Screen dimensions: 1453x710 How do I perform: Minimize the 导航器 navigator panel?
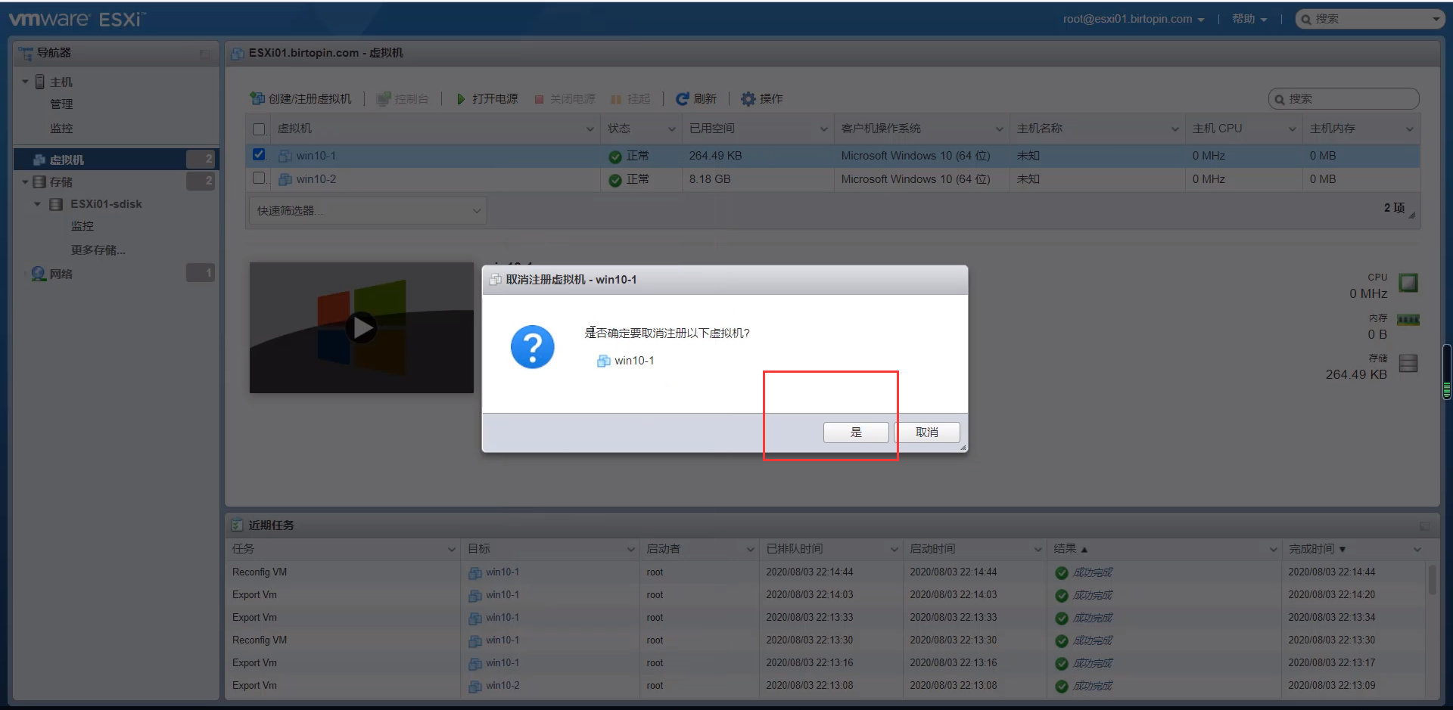click(204, 53)
